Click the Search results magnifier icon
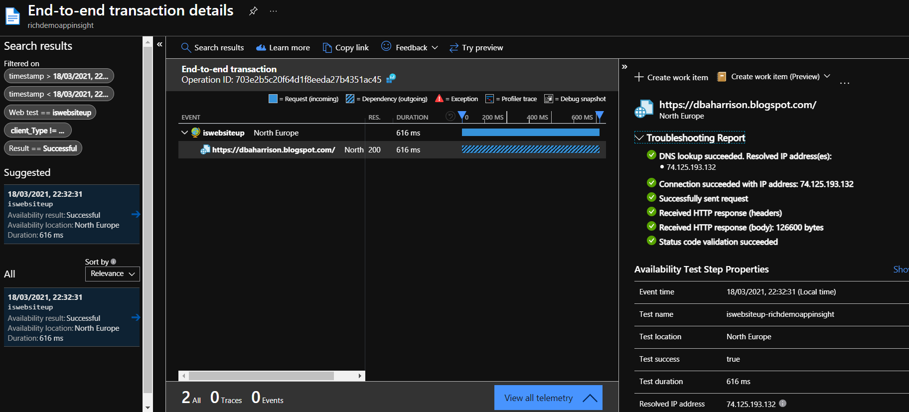The width and height of the screenshot is (909, 412). (186, 48)
